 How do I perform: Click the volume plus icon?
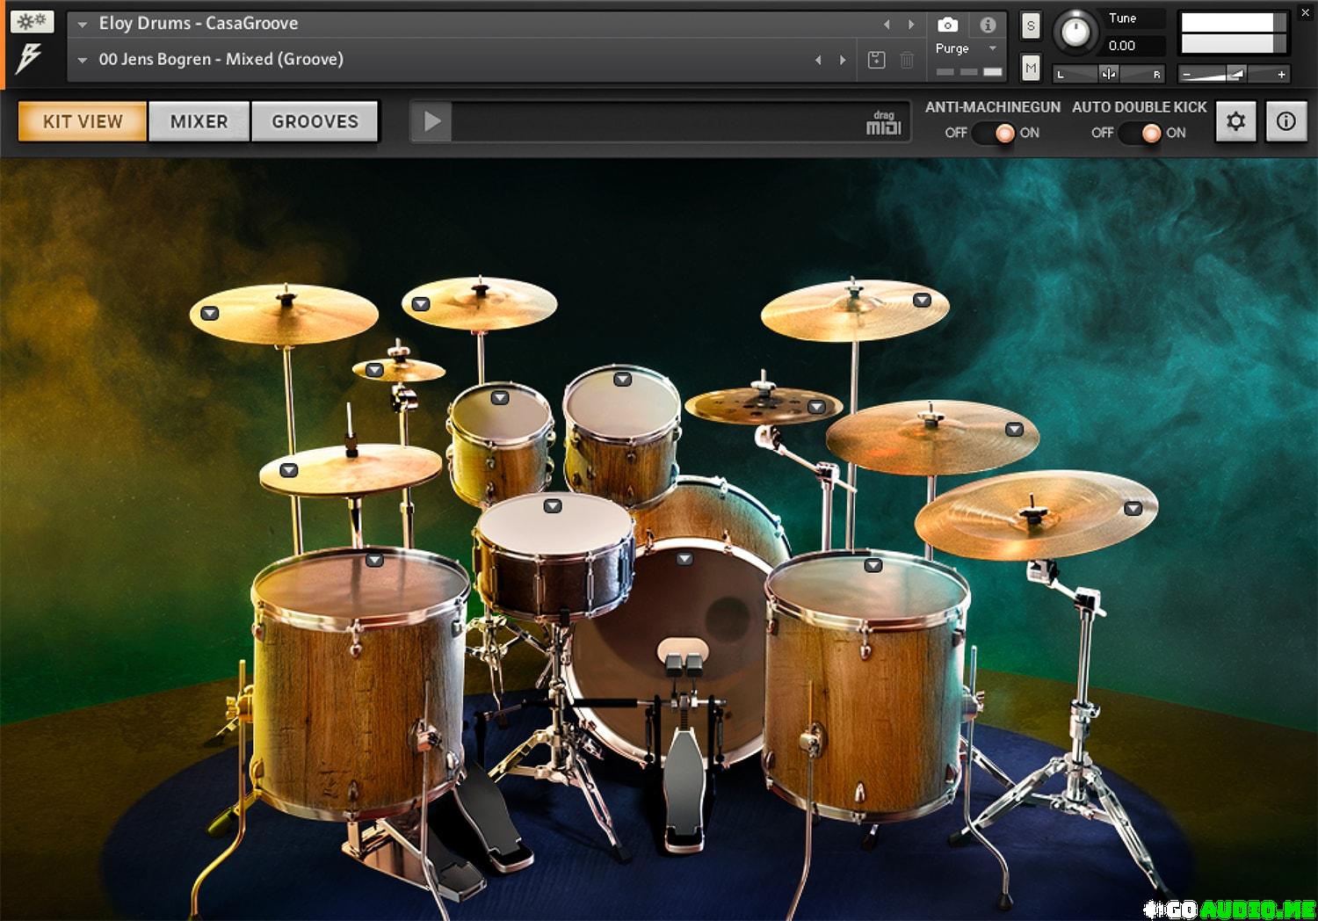point(1281,75)
